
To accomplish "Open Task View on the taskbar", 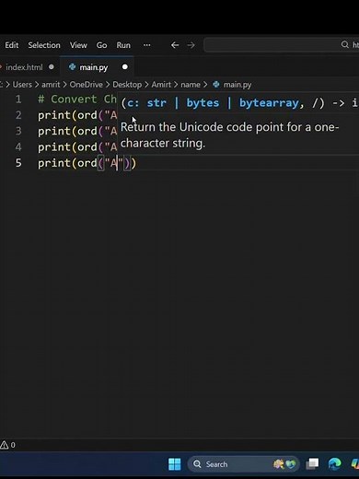I will pos(312,464).
